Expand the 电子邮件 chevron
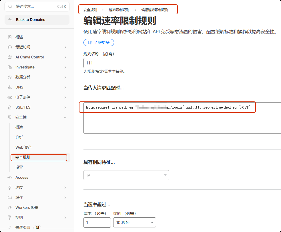The height and width of the screenshot is (232, 281). click(x=65, y=97)
